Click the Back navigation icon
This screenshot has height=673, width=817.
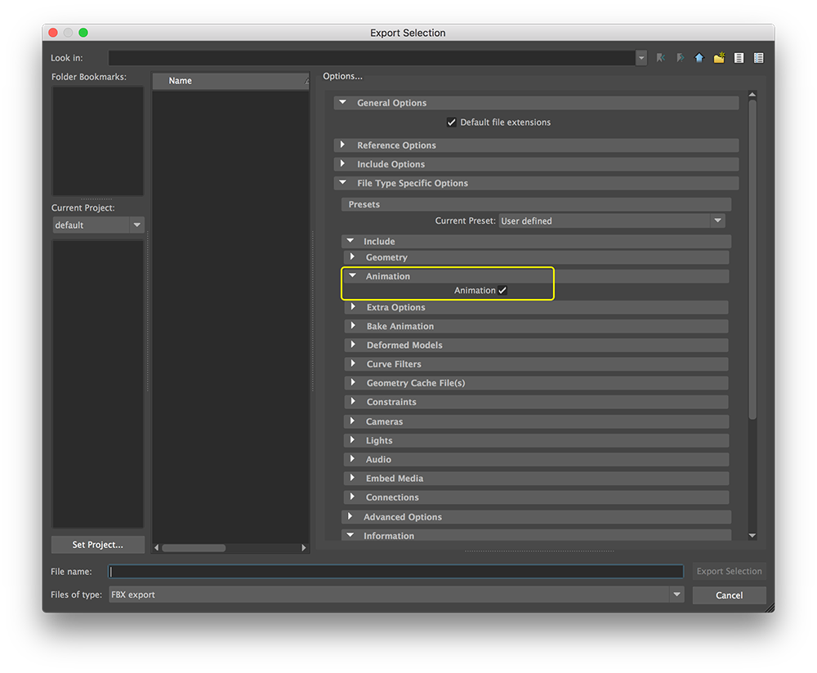660,58
